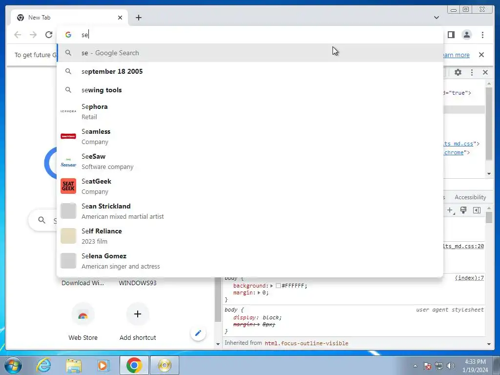Open the WINDOWS93 shortcut

(x=138, y=283)
